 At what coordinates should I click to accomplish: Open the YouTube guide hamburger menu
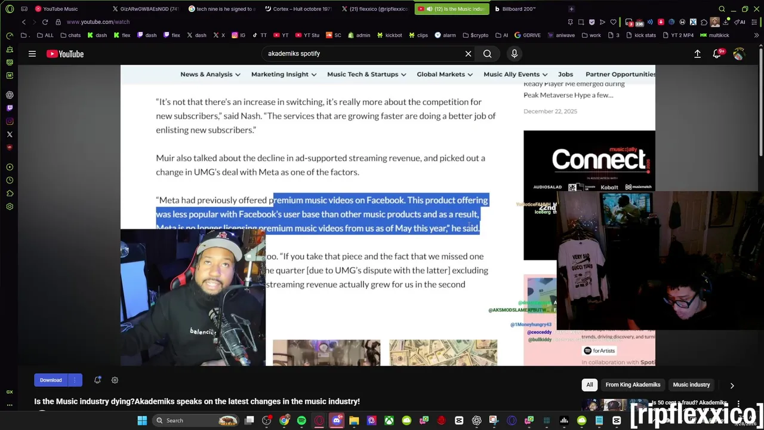(32, 54)
